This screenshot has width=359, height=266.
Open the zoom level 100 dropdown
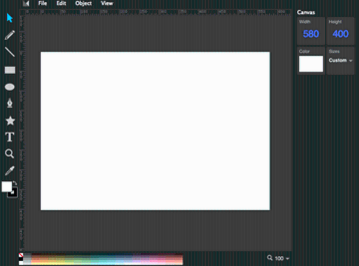tap(282, 258)
